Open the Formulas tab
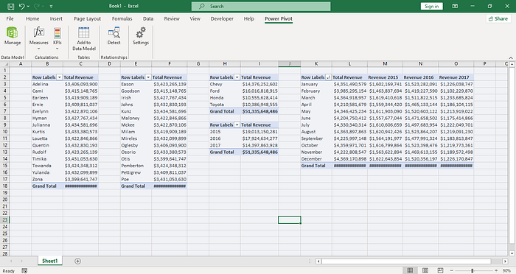Viewport: 516px width, 274px height. [x=122, y=18]
